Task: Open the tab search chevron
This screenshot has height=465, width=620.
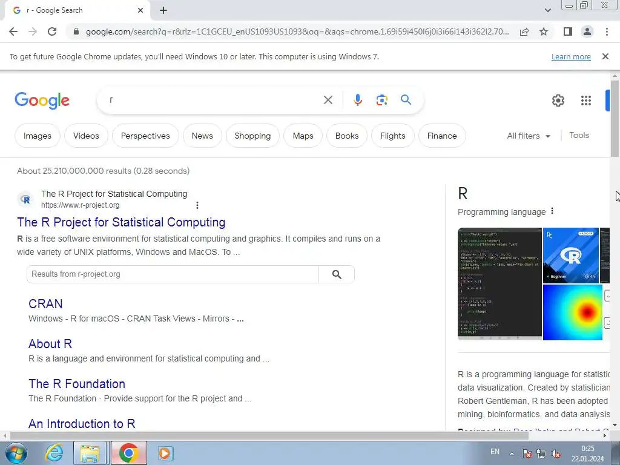Action: click(x=547, y=11)
